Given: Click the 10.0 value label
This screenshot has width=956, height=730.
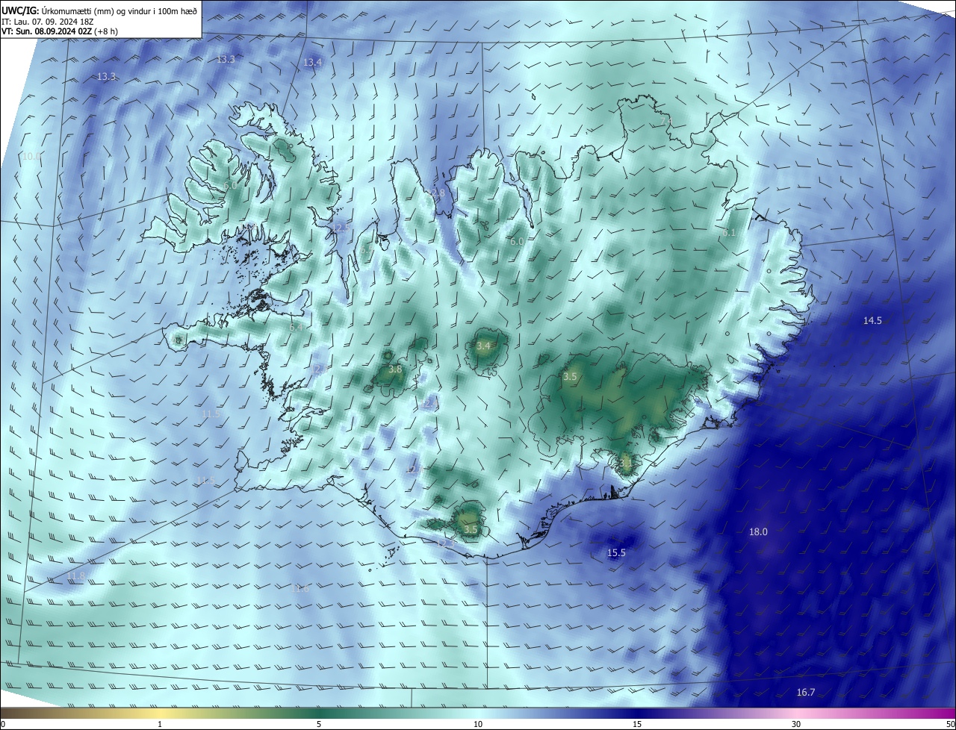Looking at the screenshot, I should coord(31,156).
